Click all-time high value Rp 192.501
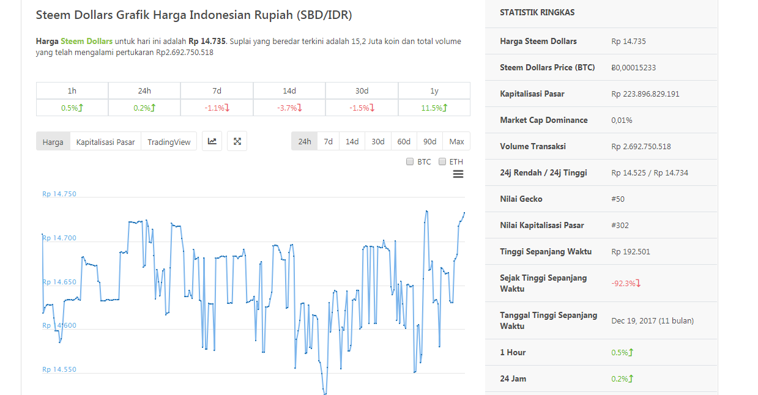758x395 pixels. coord(631,251)
